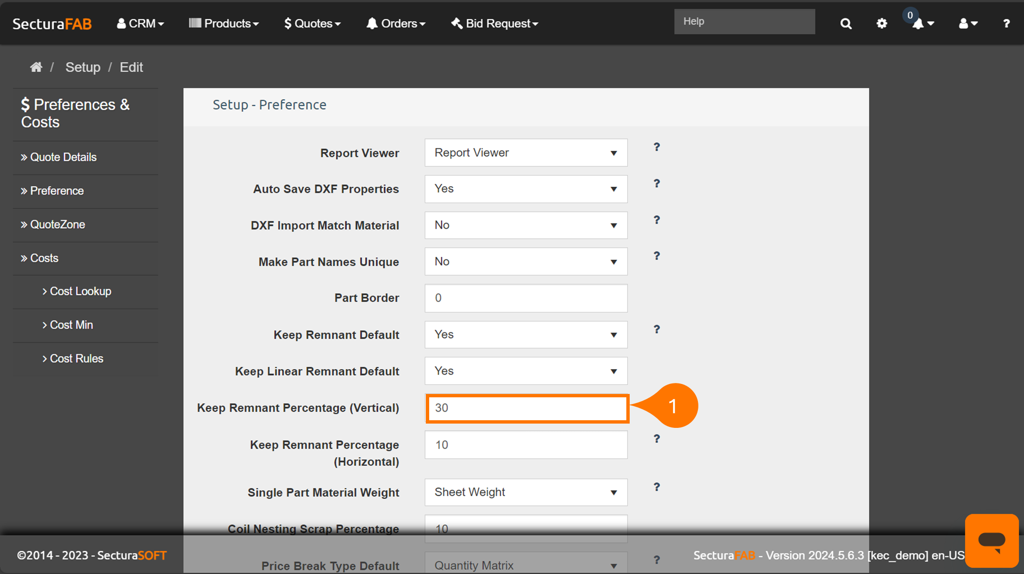Expand the Report Viewer dropdown
Screen dimensions: 1024x574
(x=526, y=153)
